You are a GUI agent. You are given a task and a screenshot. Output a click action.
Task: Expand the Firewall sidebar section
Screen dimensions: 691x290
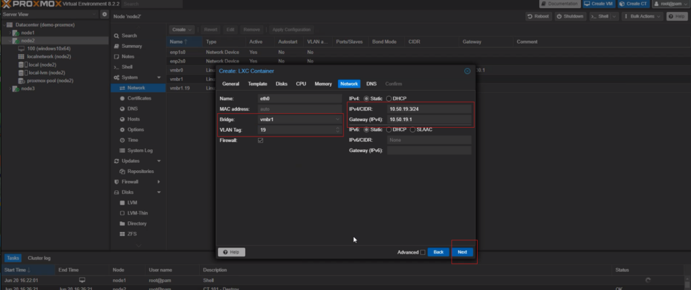[159, 182]
